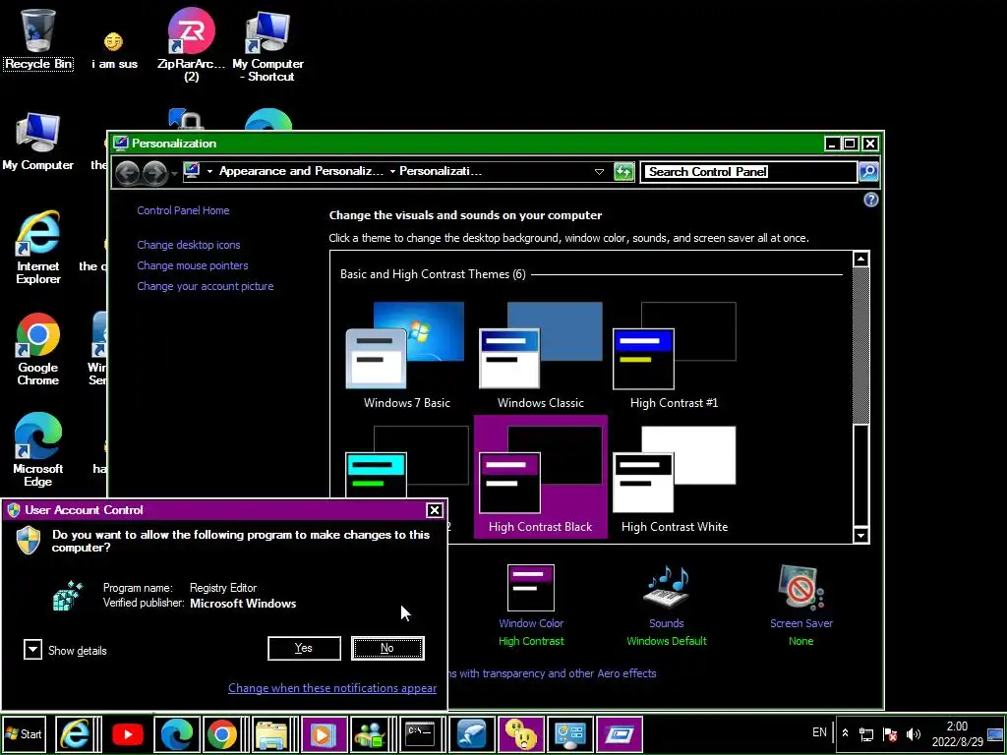Open the media player taskbar icon
The width and height of the screenshot is (1007, 755).
(x=324, y=733)
